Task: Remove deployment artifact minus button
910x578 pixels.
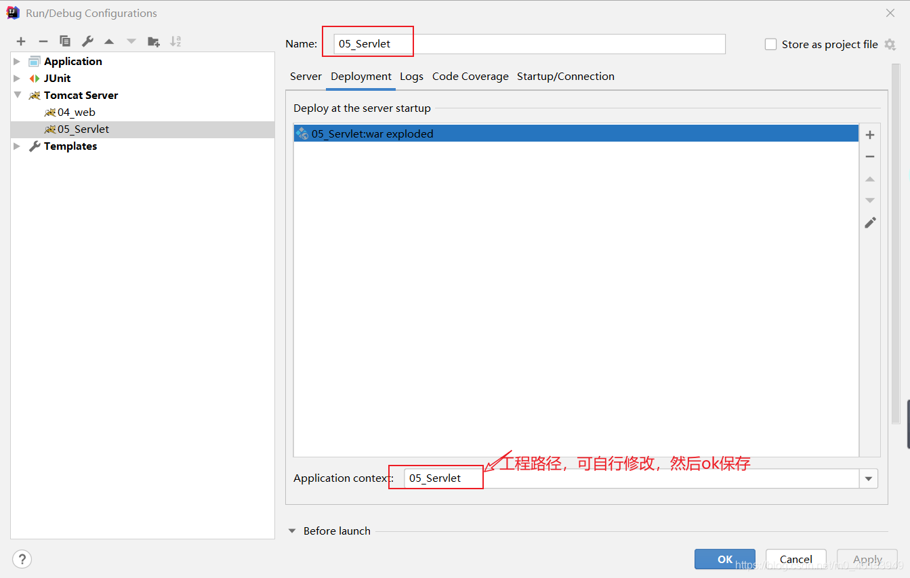Action: click(870, 157)
